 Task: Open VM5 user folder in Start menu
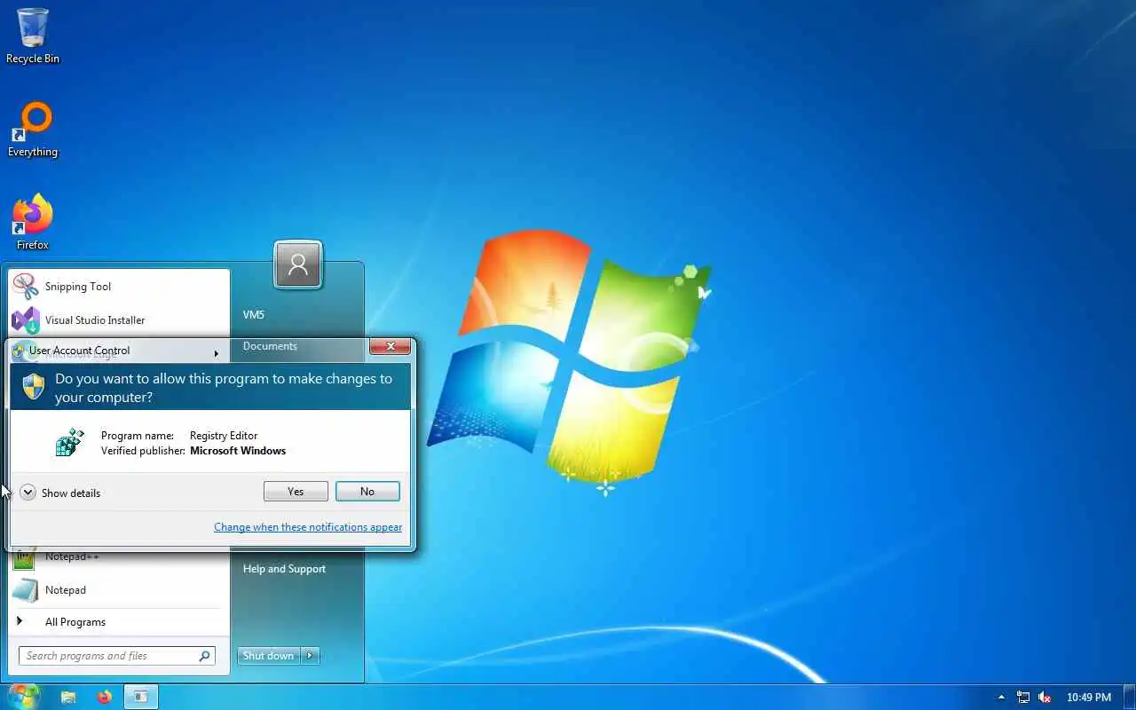pos(254,315)
